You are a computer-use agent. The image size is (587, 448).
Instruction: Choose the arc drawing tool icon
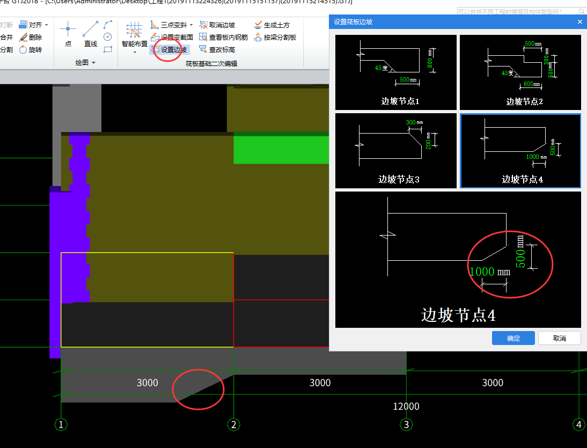108,25
